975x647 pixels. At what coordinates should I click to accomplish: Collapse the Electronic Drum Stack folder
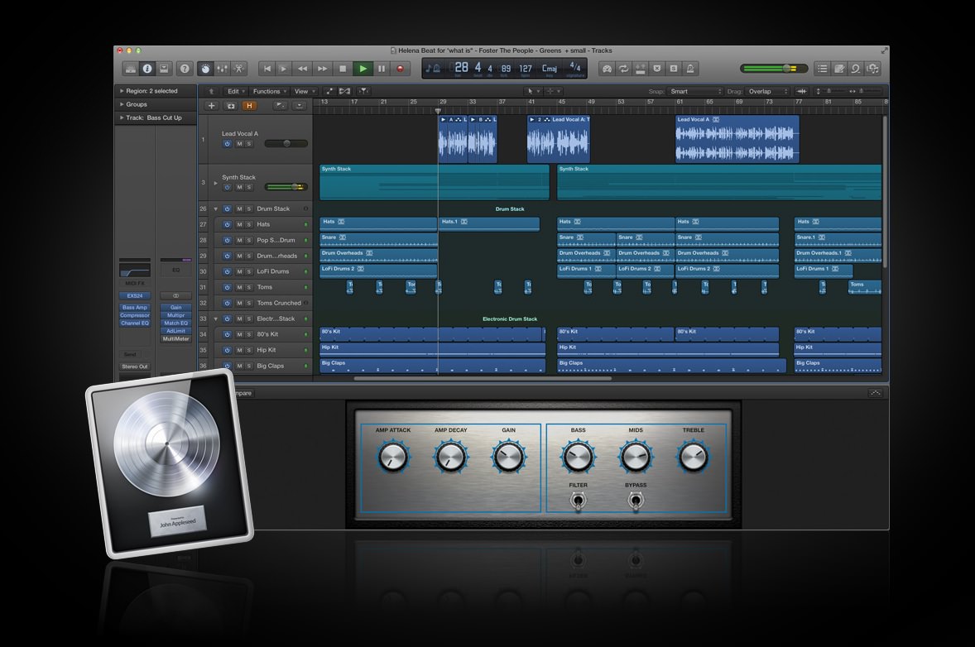click(216, 319)
